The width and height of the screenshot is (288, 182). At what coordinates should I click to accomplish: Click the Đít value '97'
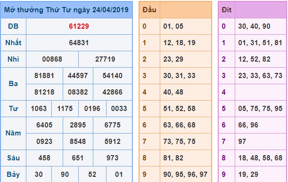click(242, 142)
